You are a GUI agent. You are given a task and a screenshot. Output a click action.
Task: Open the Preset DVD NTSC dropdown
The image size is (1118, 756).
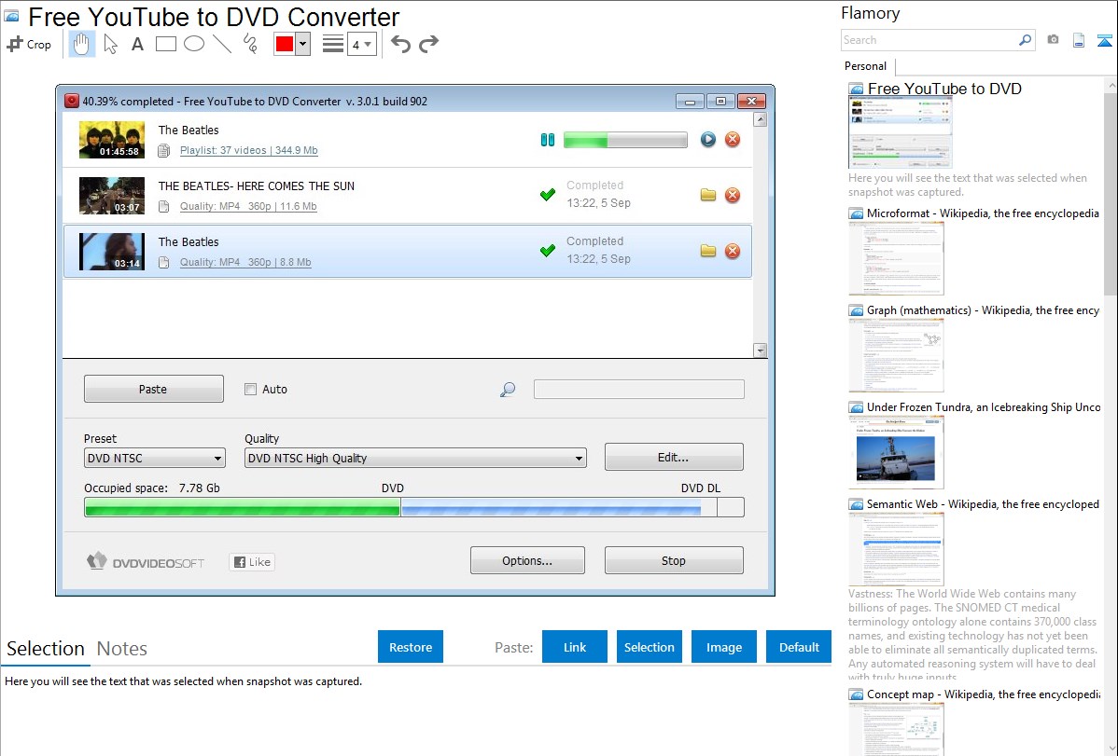pyautogui.click(x=155, y=458)
